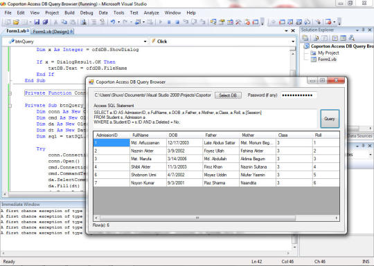The height and width of the screenshot is (266, 374).
Task: Click the Save floppy disk icon
Action: tap(37, 22)
